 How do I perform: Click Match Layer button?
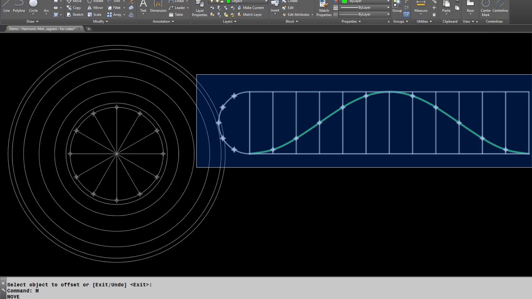pyautogui.click(x=249, y=15)
